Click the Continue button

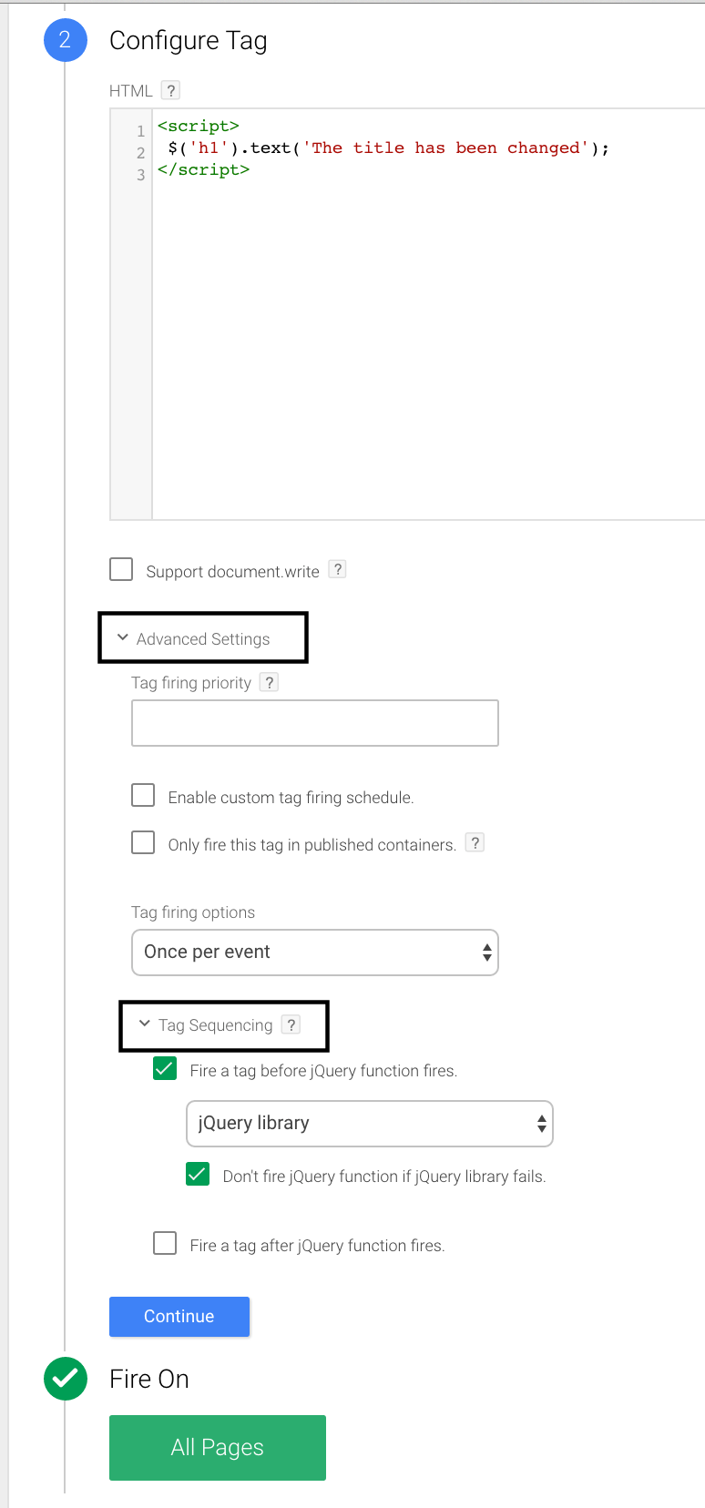pyautogui.click(x=179, y=1317)
